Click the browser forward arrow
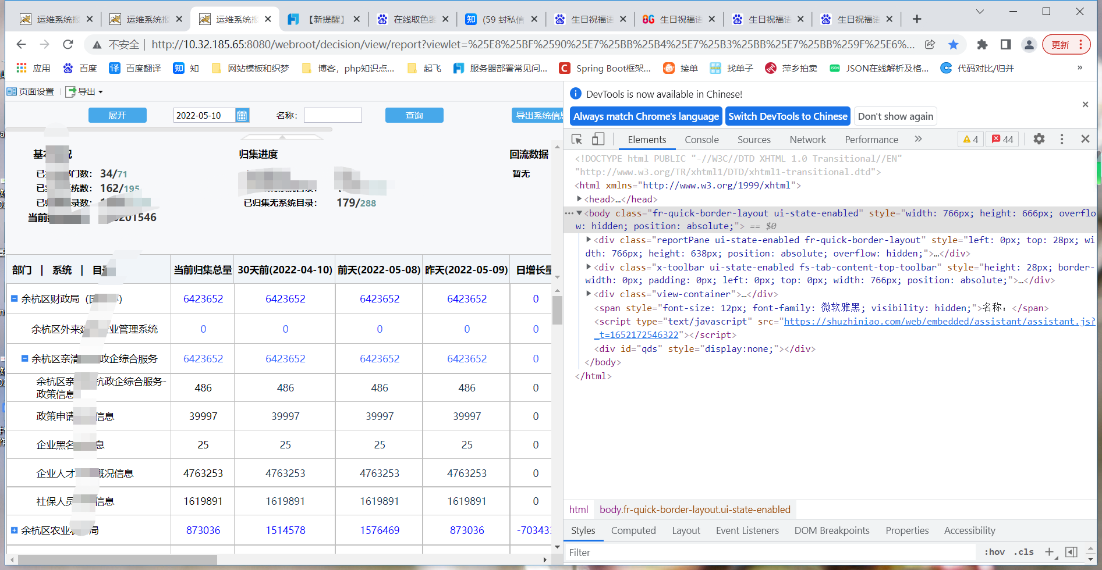The height and width of the screenshot is (570, 1102). [x=45, y=44]
